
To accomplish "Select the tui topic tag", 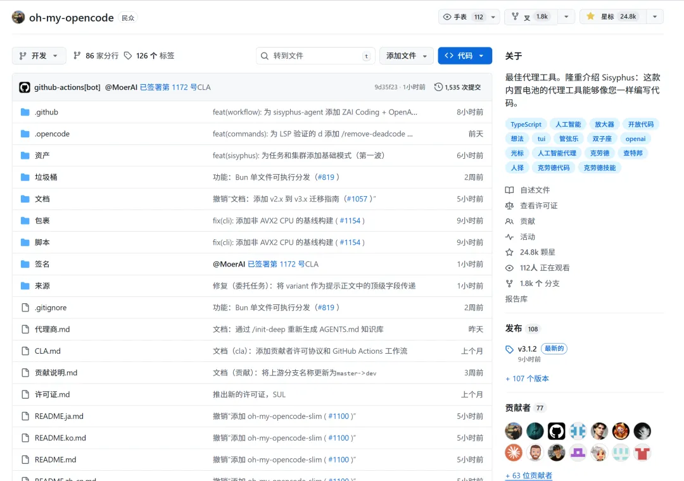I will [541, 139].
